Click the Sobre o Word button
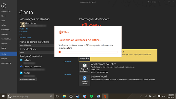176x99 pixels. (85, 80)
